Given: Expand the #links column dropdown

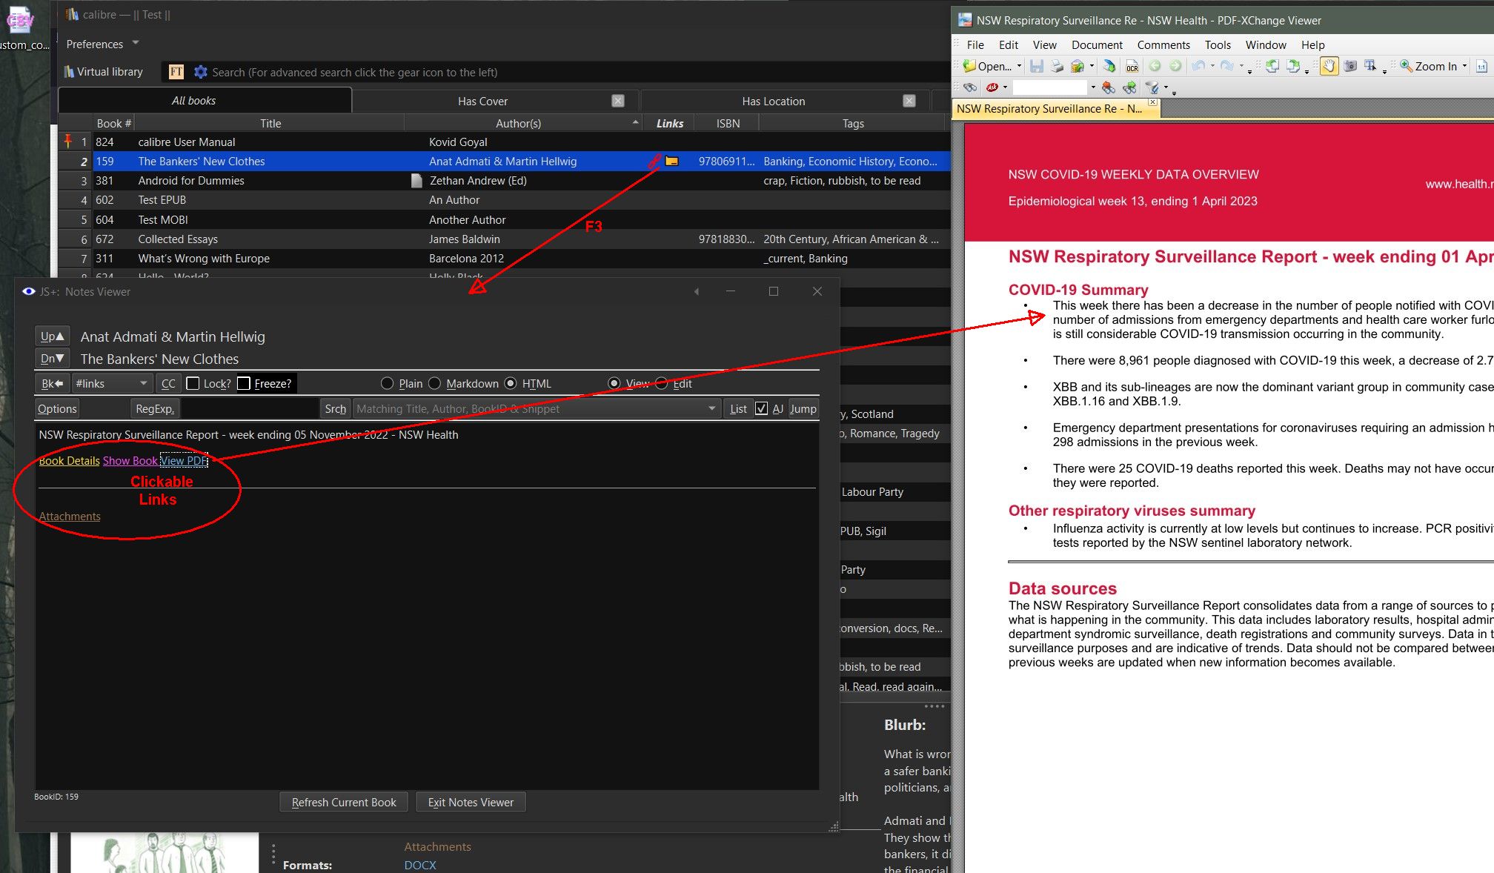Looking at the screenshot, I should click(x=143, y=383).
